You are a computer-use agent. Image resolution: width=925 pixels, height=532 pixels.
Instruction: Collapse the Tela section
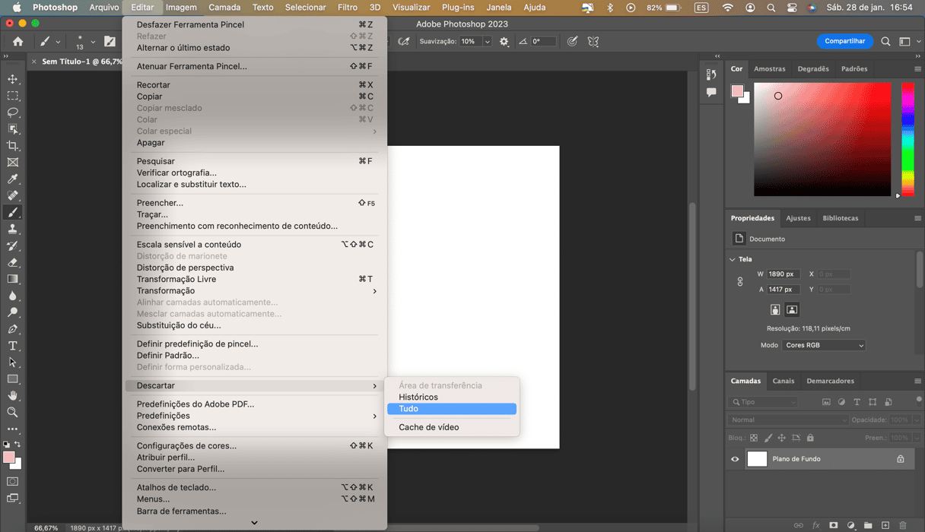pyautogui.click(x=733, y=259)
